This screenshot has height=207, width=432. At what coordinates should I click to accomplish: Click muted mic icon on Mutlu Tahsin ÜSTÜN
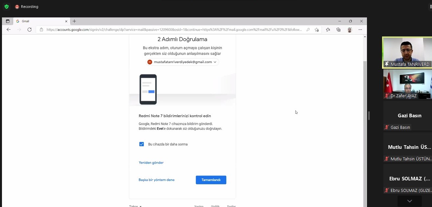387,159
